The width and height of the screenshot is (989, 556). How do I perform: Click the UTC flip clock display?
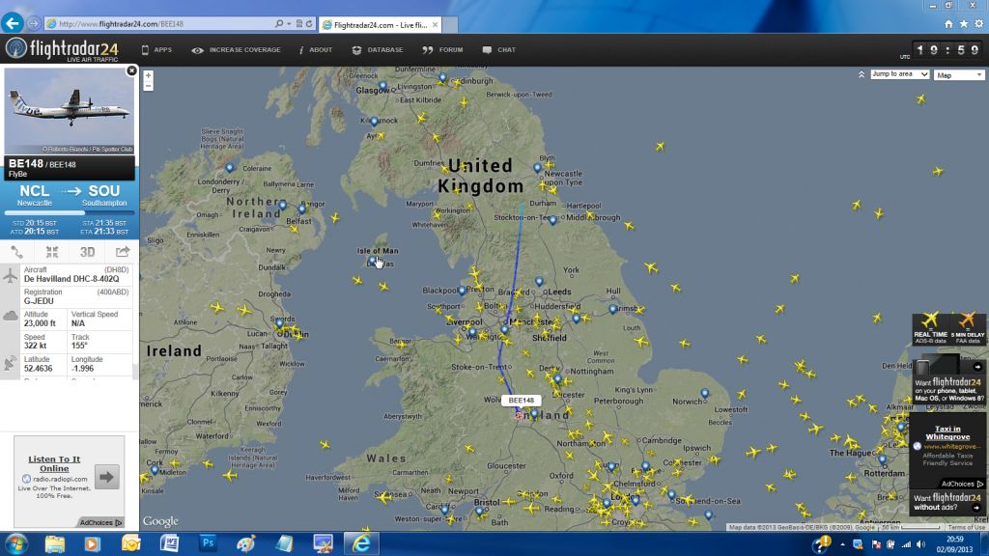[x=947, y=50]
